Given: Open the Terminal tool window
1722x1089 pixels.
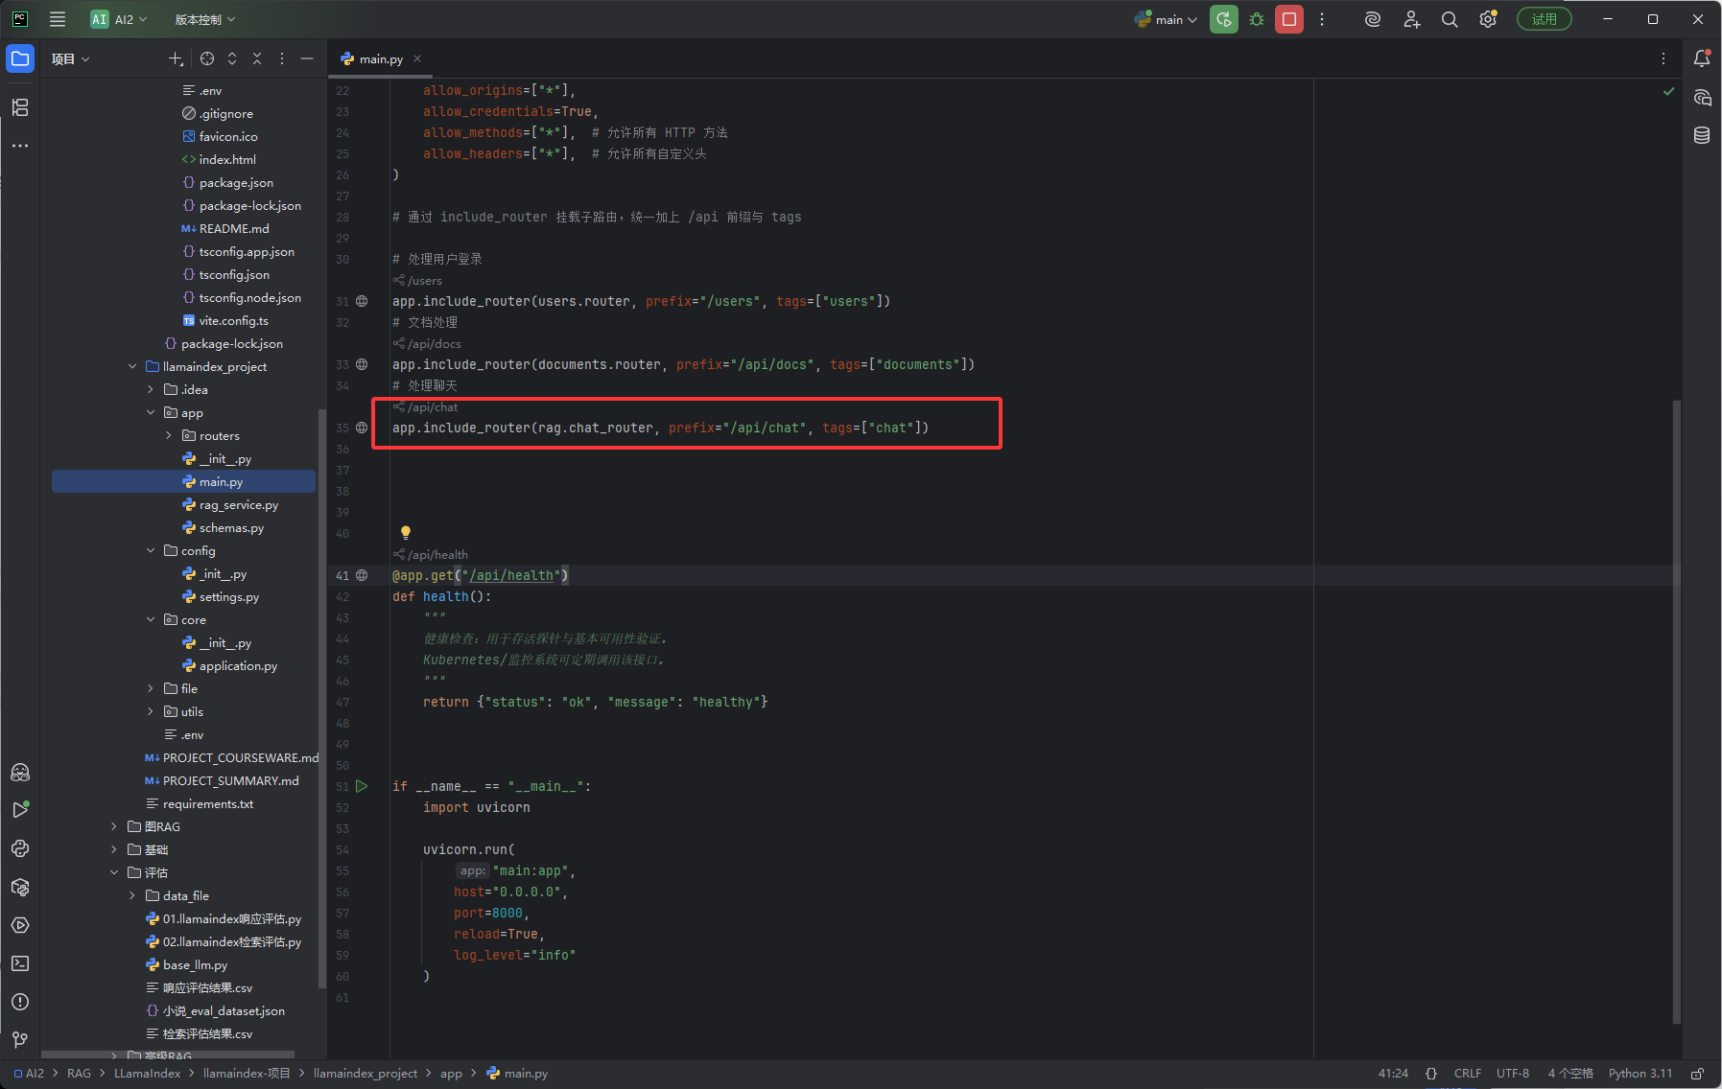Looking at the screenshot, I should point(20,963).
